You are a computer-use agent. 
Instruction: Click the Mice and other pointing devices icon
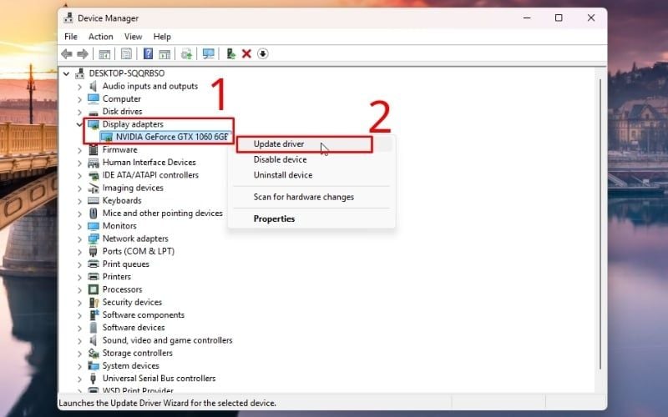point(94,214)
